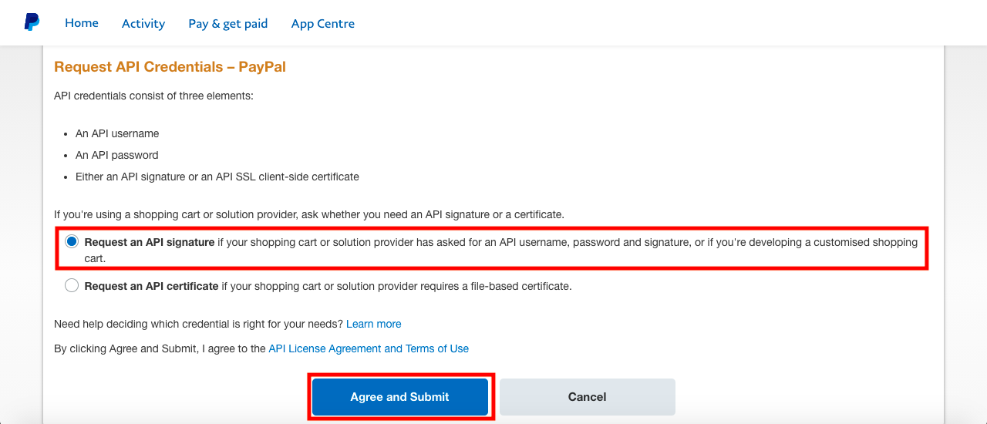Click the Request API Credentials – PayPal heading

click(x=170, y=67)
